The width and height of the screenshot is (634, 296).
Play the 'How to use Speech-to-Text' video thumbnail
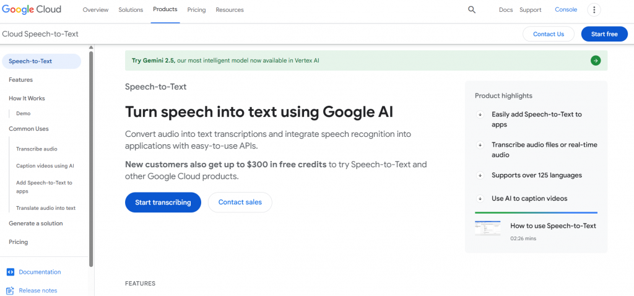click(x=488, y=228)
